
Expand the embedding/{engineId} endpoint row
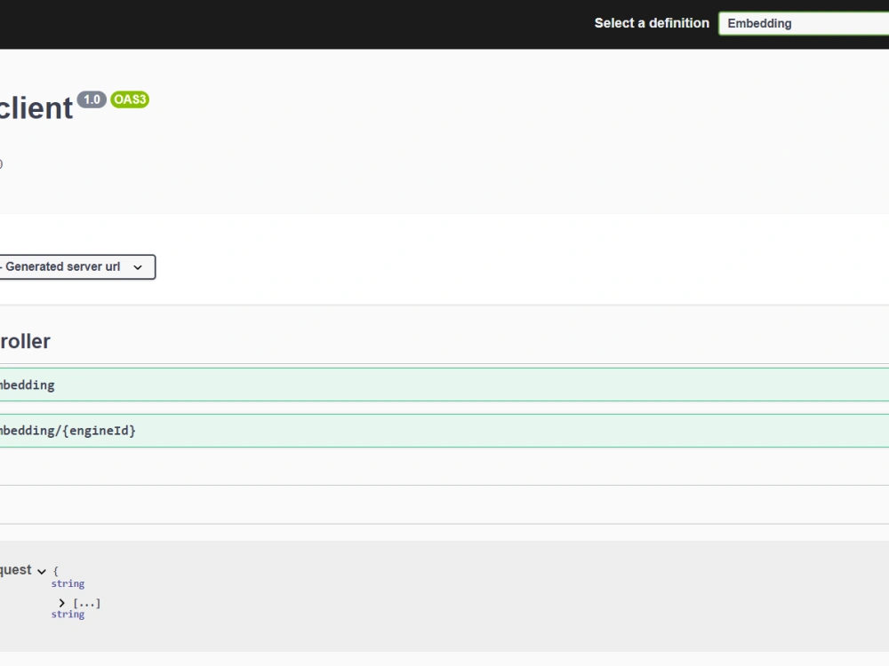pos(444,431)
